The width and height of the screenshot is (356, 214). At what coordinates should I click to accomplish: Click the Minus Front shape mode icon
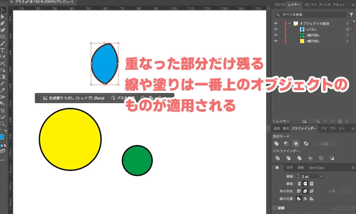point(286,144)
